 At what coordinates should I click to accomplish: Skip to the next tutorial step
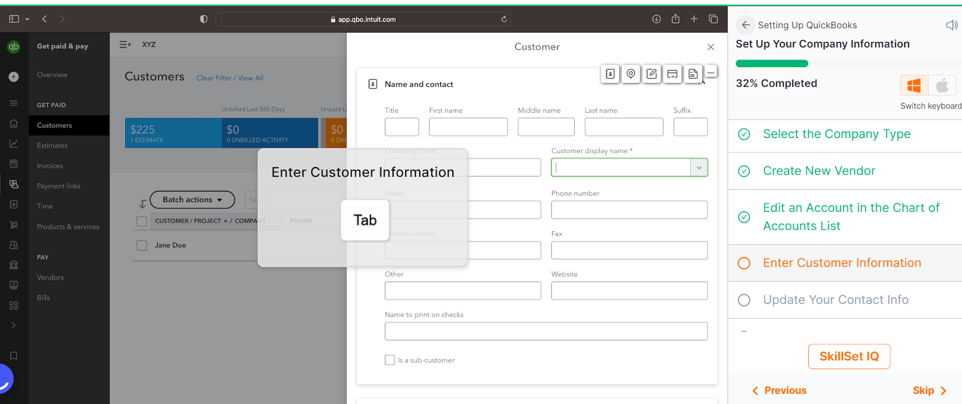(x=930, y=391)
